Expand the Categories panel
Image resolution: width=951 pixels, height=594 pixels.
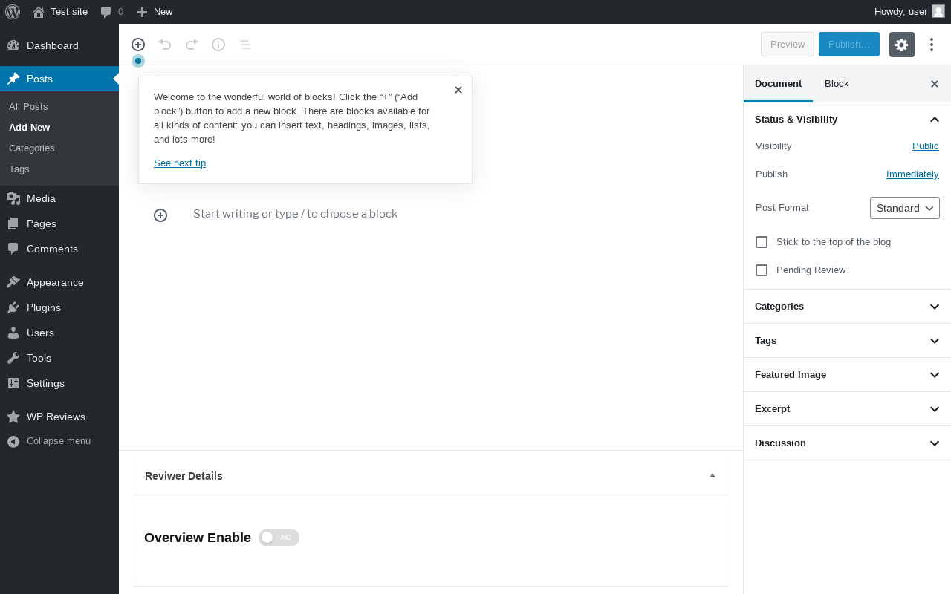pos(847,307)
